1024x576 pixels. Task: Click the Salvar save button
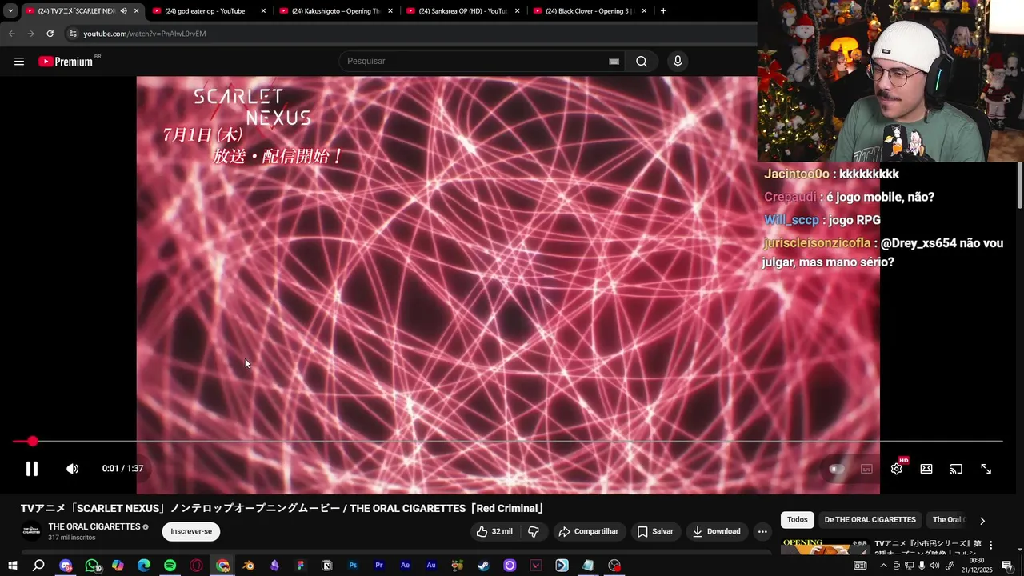coord(655,531)
